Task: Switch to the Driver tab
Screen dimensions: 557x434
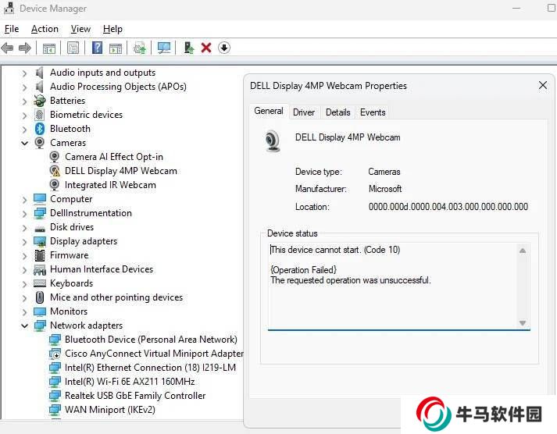Action: [304, 112]
